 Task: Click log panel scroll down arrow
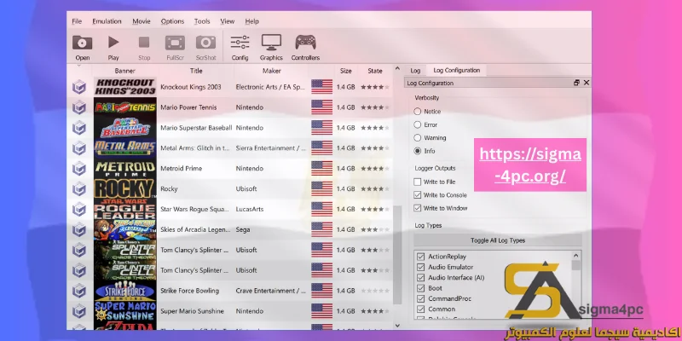397,326
